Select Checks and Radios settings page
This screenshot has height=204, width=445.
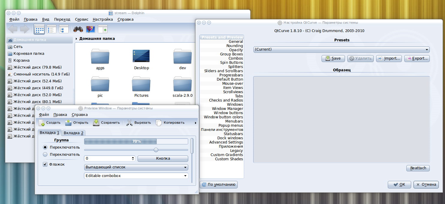pyautogui.click(x=222, y=100)
